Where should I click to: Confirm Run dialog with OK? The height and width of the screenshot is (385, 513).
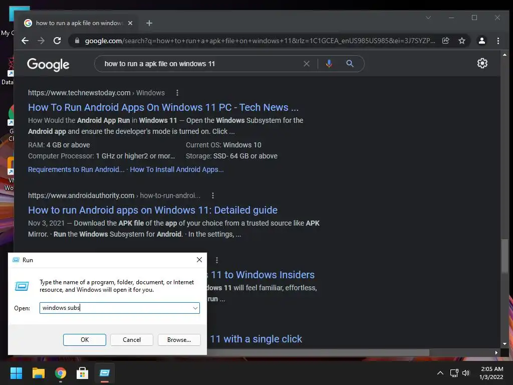pyautogui.click(x=84, y=340)
